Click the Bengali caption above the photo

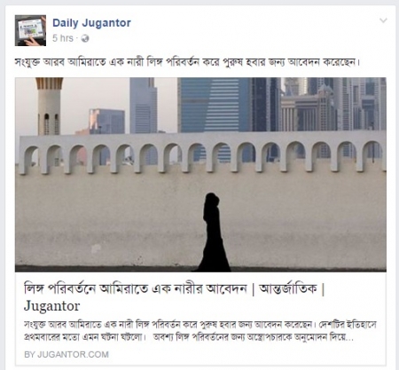click(187, 62)
